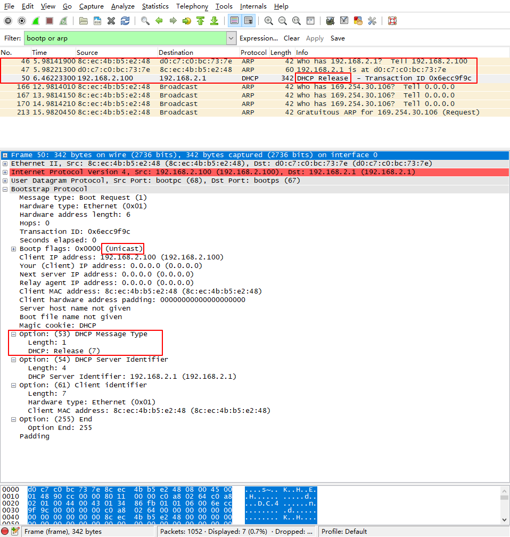Click hex pane scrollbar down arrow

pos(504,519)
